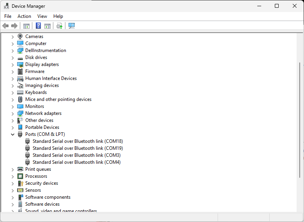Viewport: 304px width, 222px height.
Task: Click the COM18 port device icon
Action: pos(28,141)
